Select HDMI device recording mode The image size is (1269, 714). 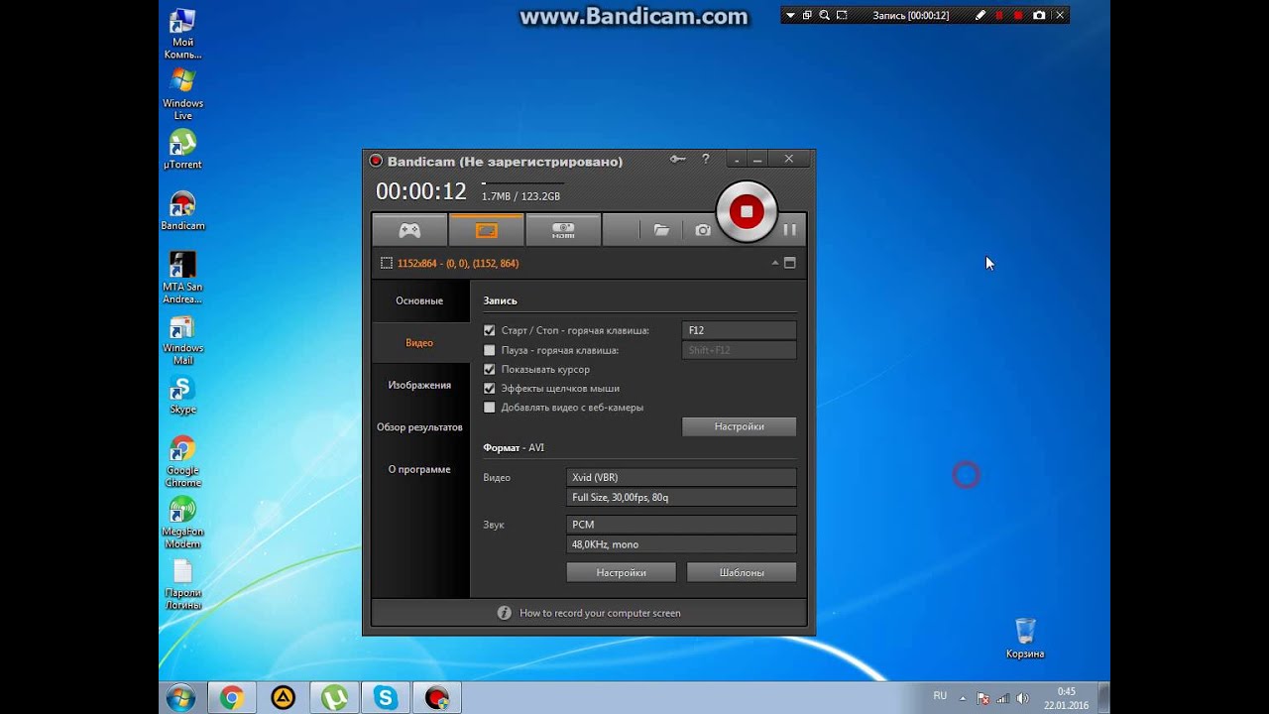[563, 230]
